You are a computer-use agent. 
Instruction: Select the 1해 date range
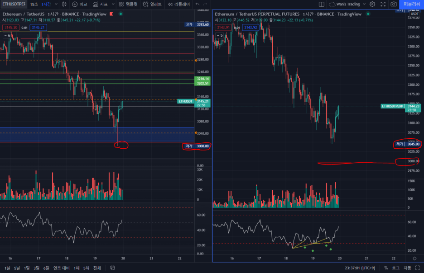(77, 268)
